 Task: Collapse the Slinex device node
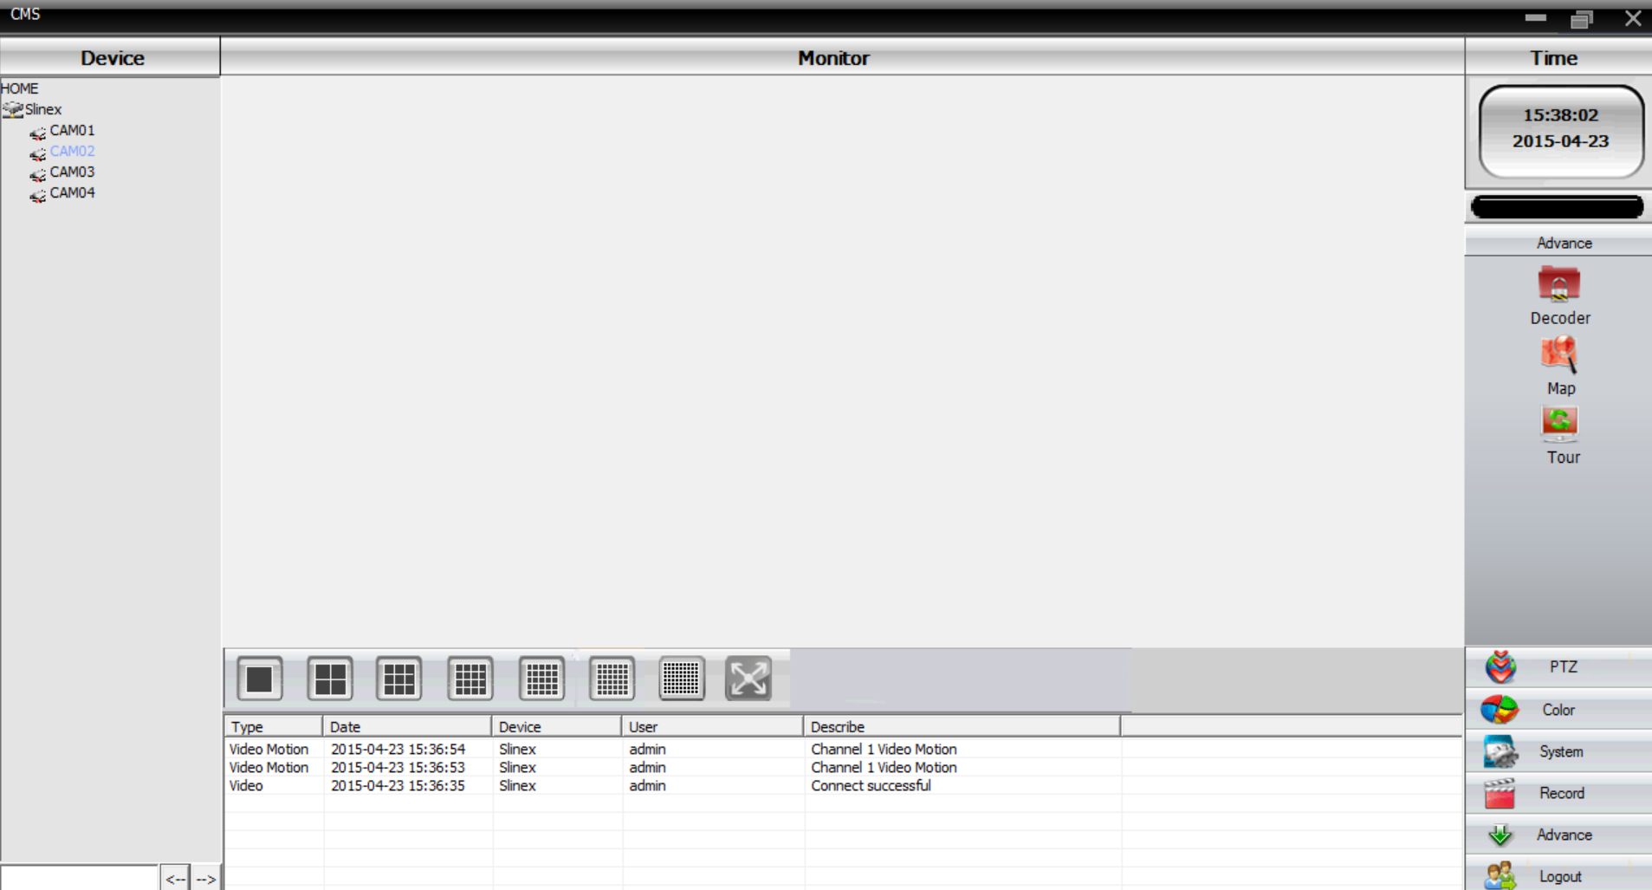coord(12,109)
